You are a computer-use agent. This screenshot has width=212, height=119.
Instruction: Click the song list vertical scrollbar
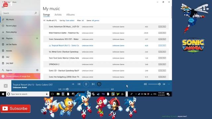click(x=172, y=12)
